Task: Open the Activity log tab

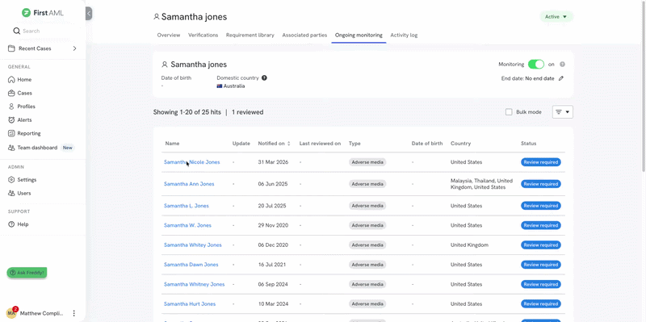Action: pos(404,35)
